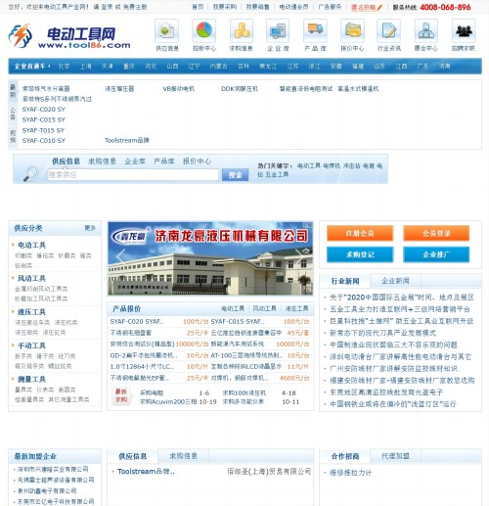Open the 风动工具 supply category
This screenshot has height=506, width=489.
tap(31, 278)
